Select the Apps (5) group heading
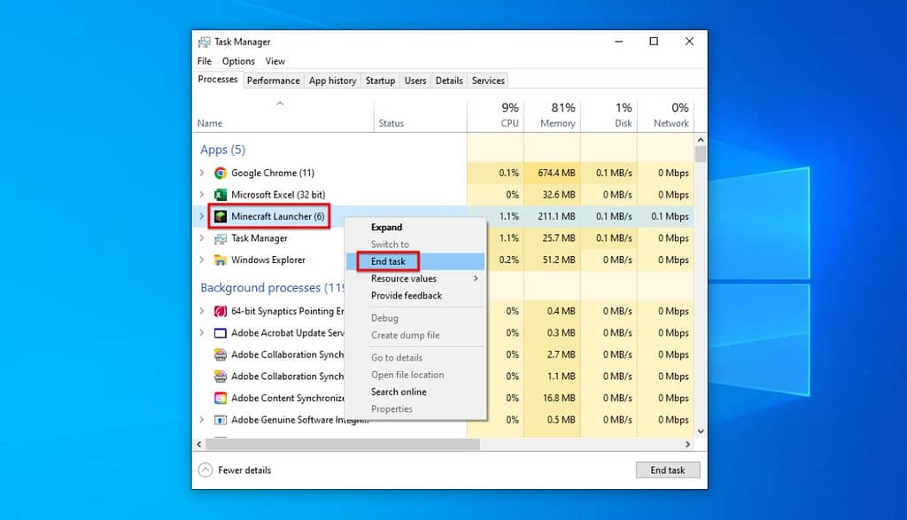907x520 pixels. pyautogui.click(x=222, y=150)
